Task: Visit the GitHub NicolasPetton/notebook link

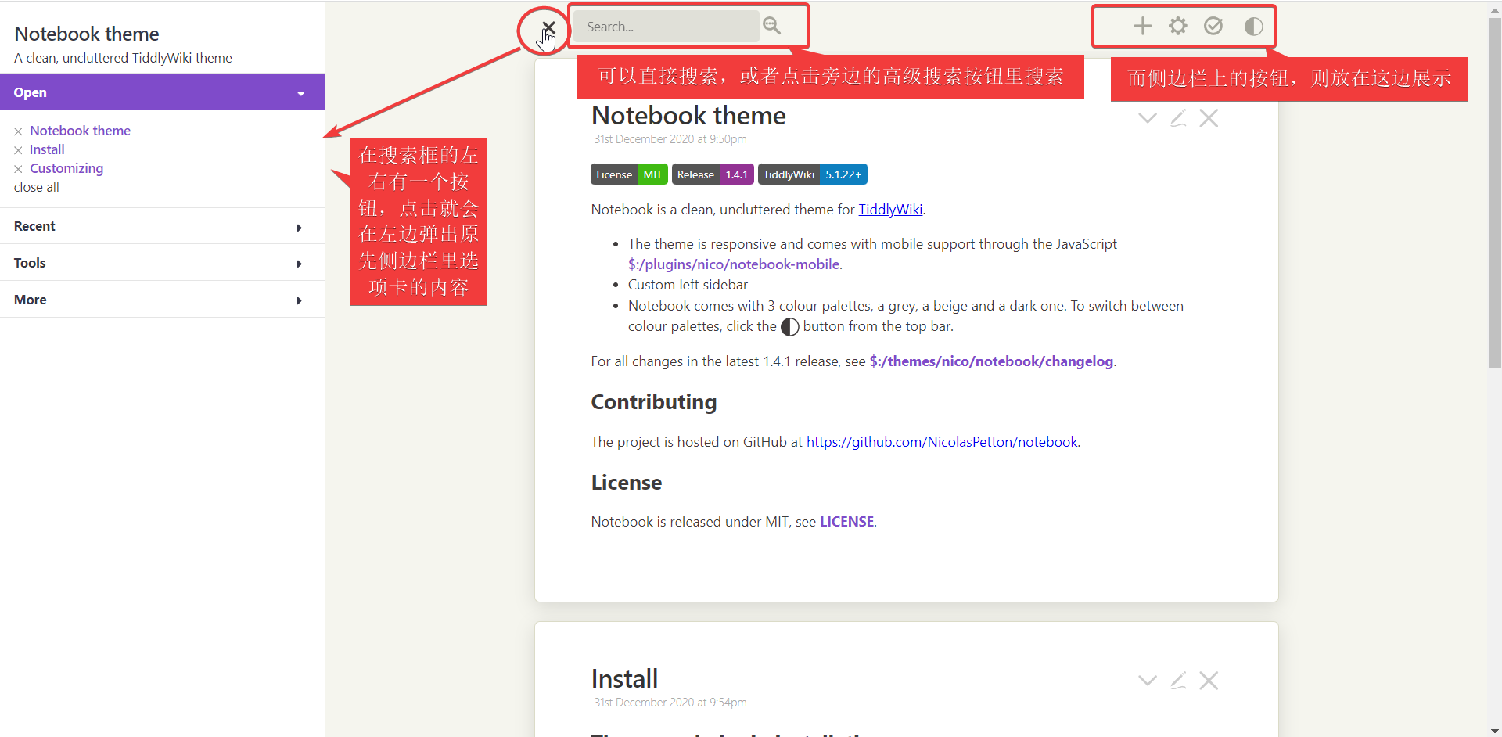Action: click(x=942, y=442)
